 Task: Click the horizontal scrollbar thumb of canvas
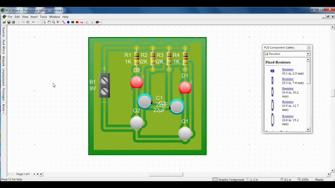point(166,174)
